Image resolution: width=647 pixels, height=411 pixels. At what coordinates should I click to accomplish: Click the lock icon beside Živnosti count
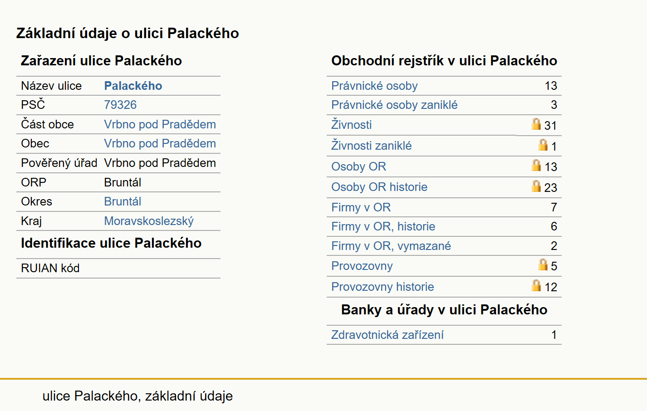[x=536, y=124]
